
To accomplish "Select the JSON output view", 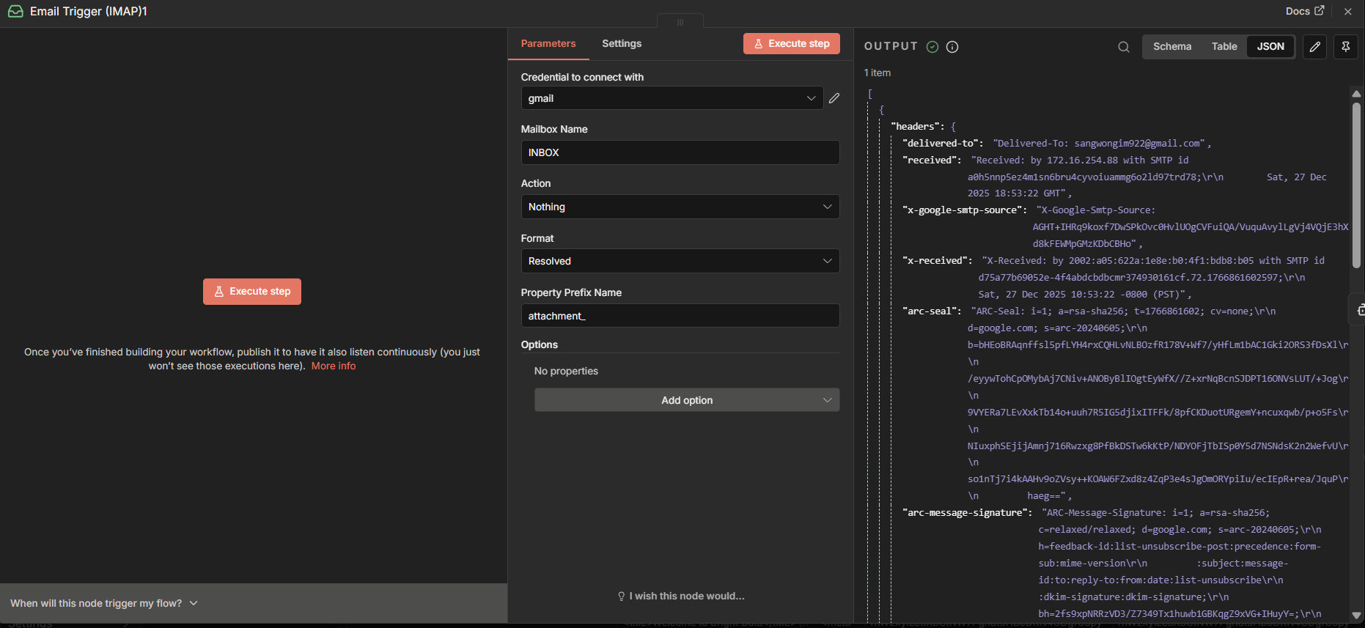I will 1270,46.
